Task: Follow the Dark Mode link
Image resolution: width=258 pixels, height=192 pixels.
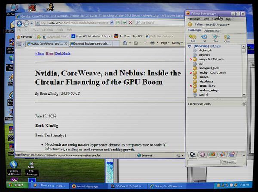Action: [63, 54]
